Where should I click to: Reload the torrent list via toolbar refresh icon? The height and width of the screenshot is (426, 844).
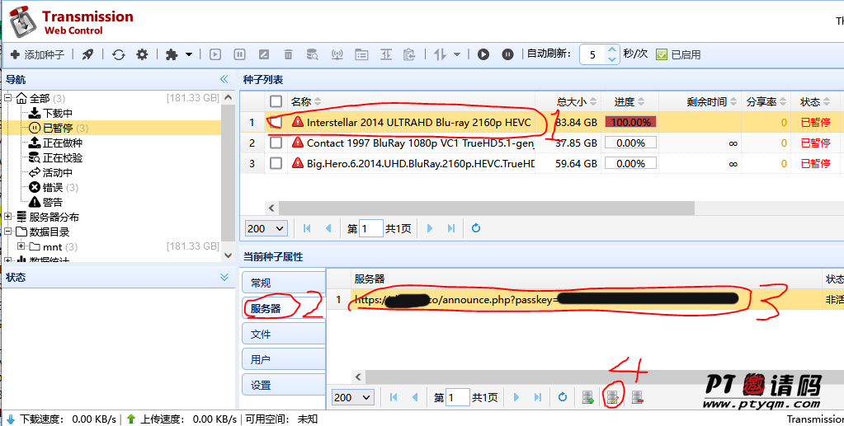(119, 54)
